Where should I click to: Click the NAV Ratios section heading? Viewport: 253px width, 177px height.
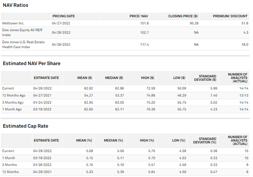coord(15,5)
